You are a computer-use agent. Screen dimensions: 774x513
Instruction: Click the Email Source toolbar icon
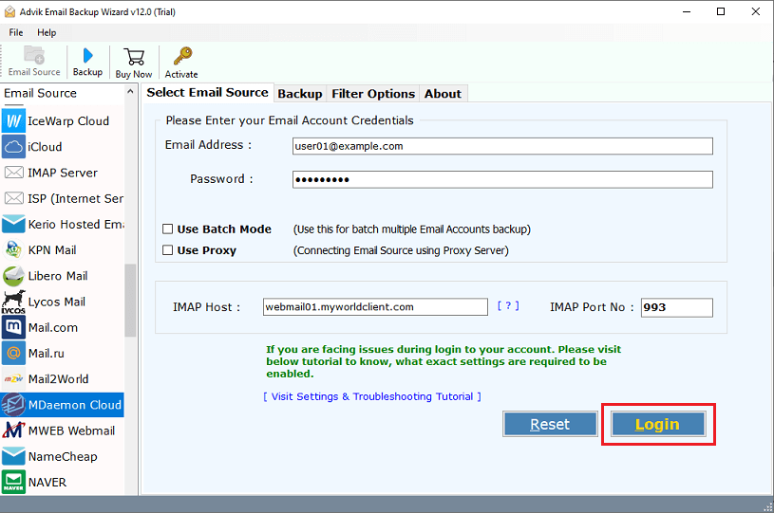coord(34,55)
